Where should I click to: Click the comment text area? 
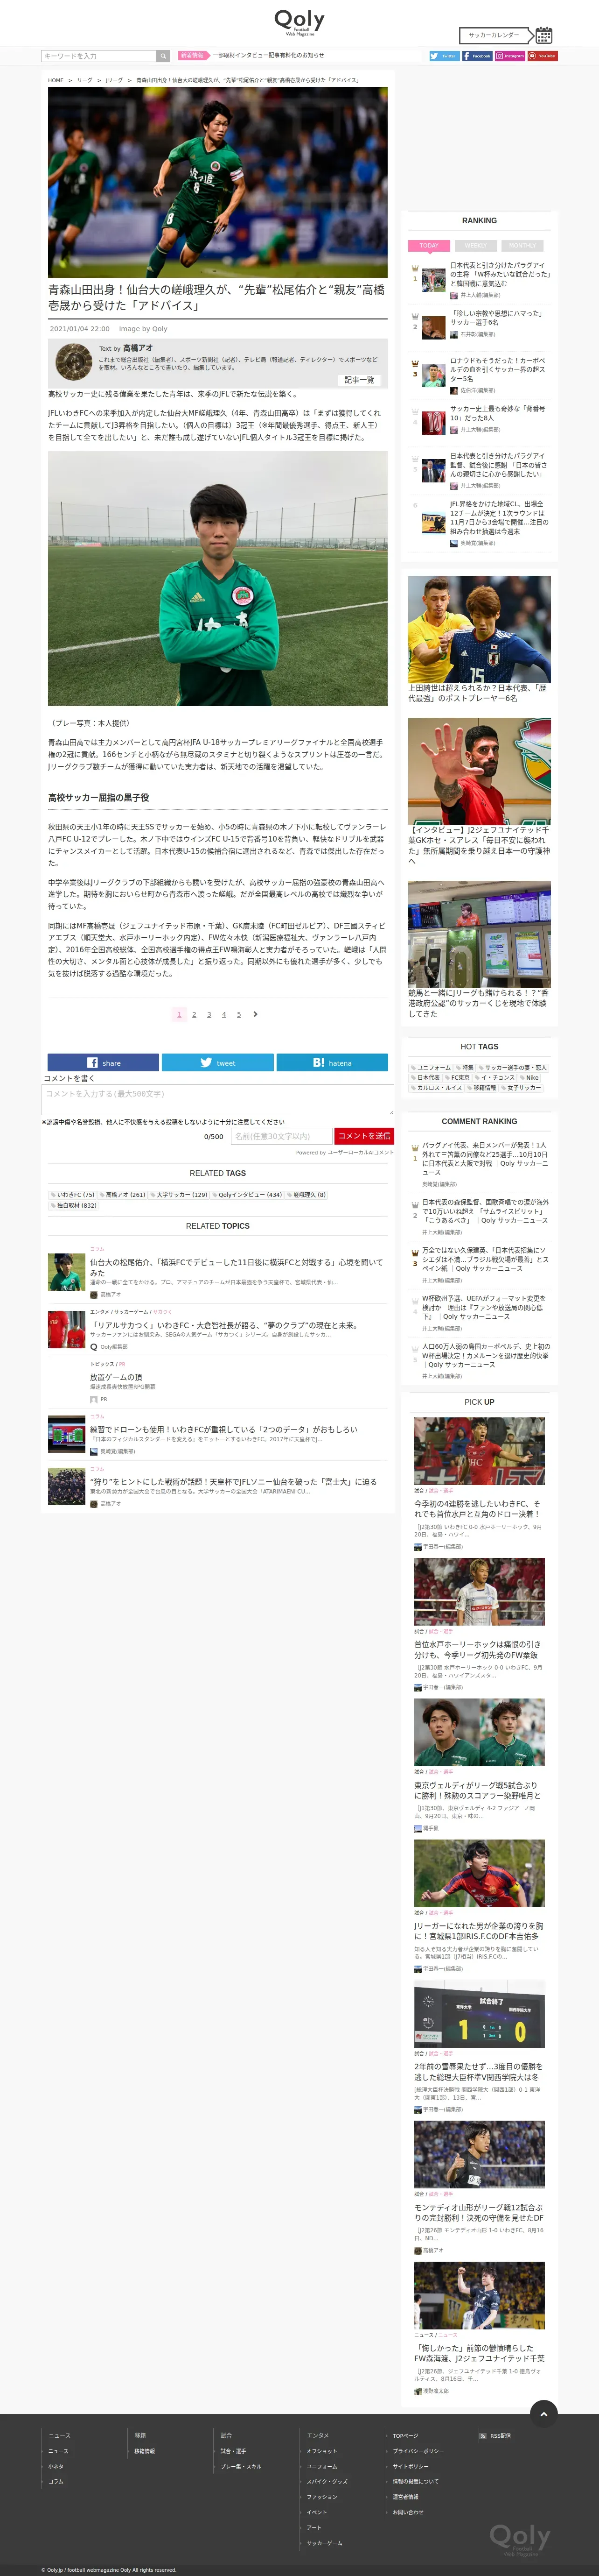[x=218, y=1099]
